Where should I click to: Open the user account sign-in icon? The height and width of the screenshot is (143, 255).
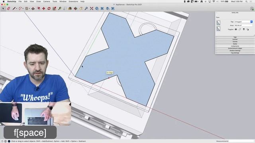[252, 9]
